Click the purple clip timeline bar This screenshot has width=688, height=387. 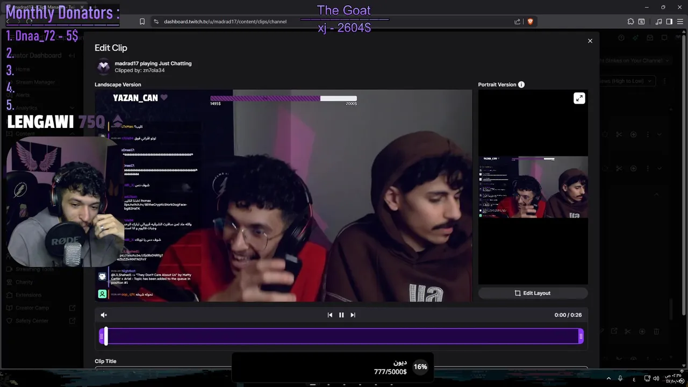(341, 336)
